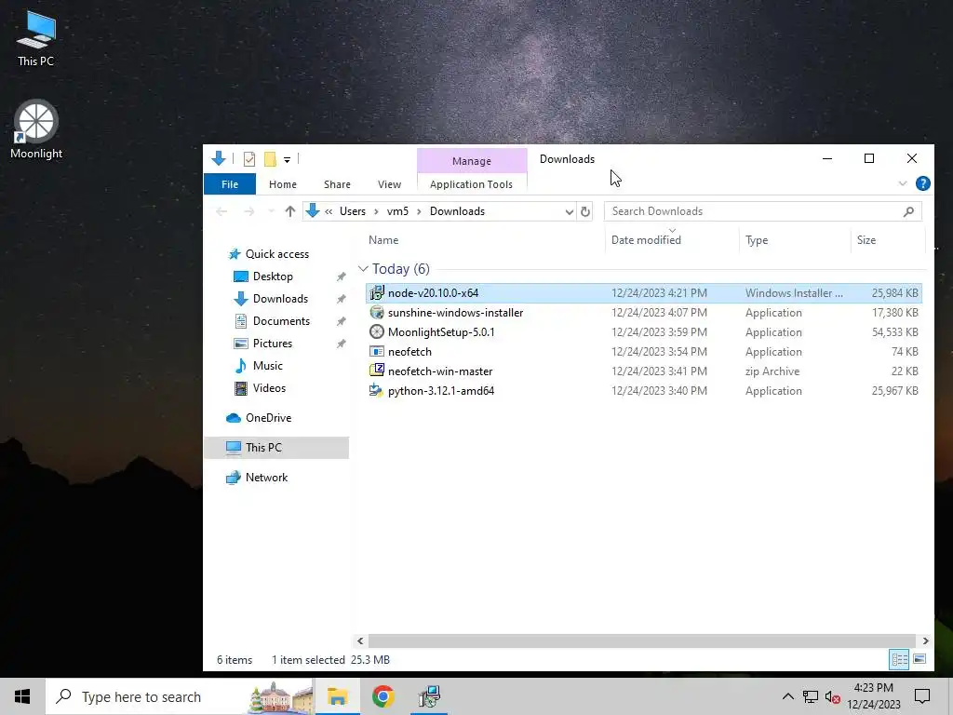Launch Google Chrome from the taskbar
Viewport: 953px width, 715px height.
pos(383,696)
